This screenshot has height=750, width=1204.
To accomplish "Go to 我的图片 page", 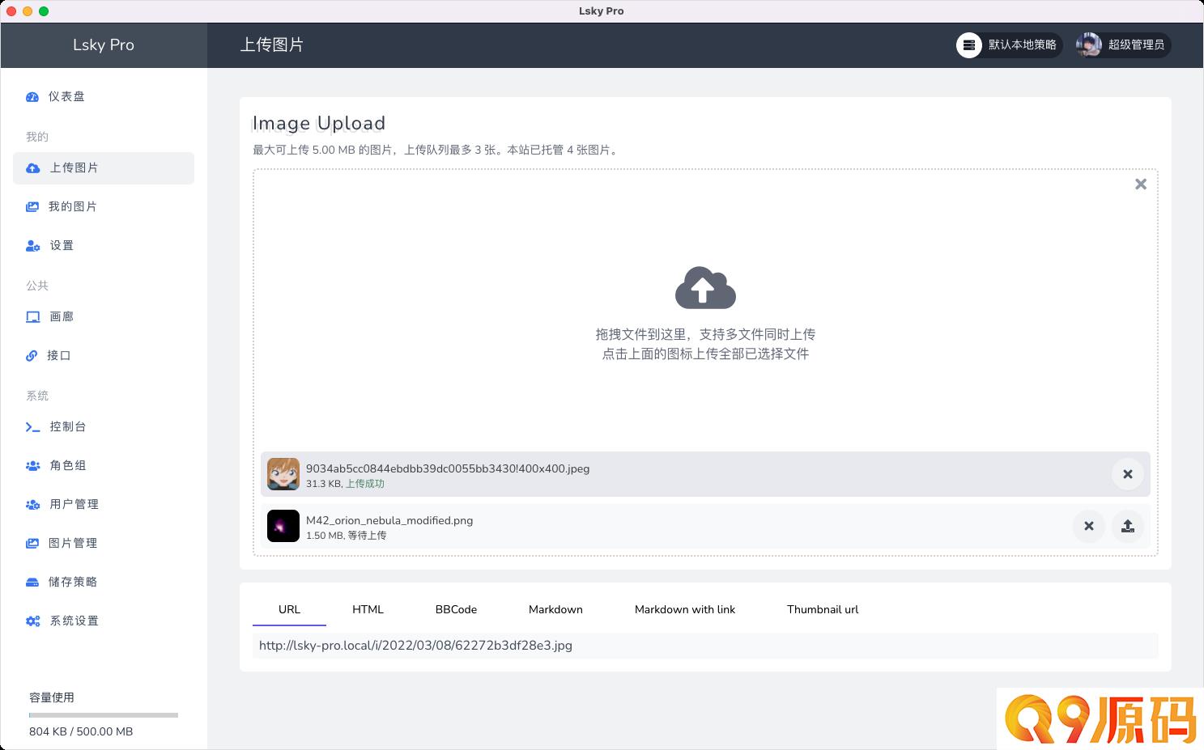I will pos(104,207).
